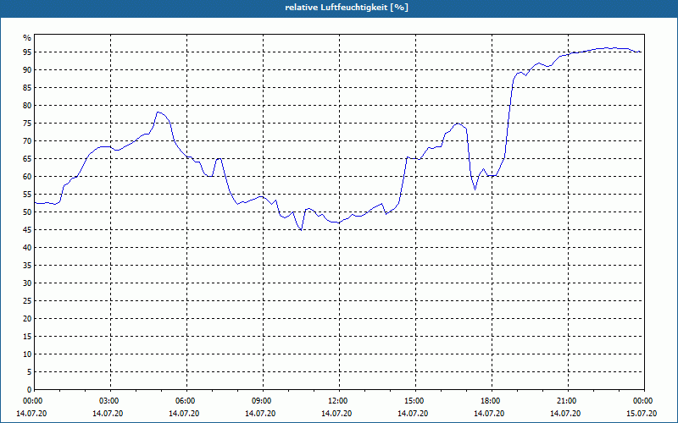Click the '80' humidity axis label
The height and width of the screenshot is (423, 678).
tap(27, 105)
